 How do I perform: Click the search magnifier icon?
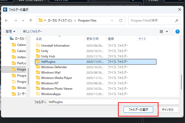(177, 20)
